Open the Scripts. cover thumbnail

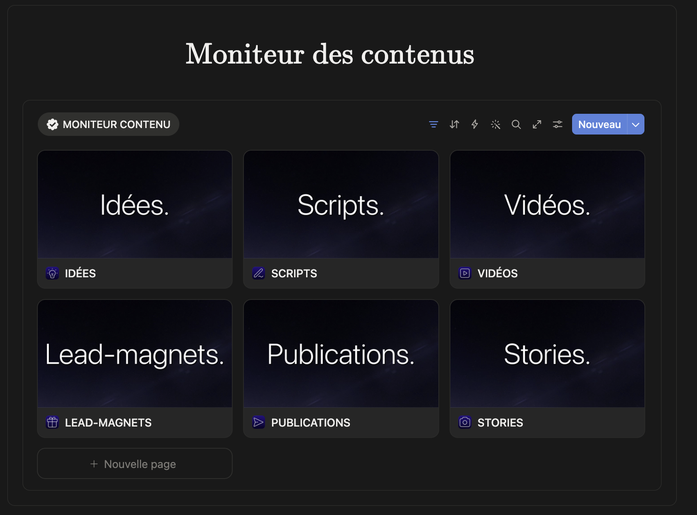[341, 205]
